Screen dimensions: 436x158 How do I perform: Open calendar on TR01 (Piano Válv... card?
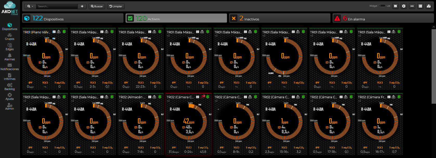tap(54, 32)
